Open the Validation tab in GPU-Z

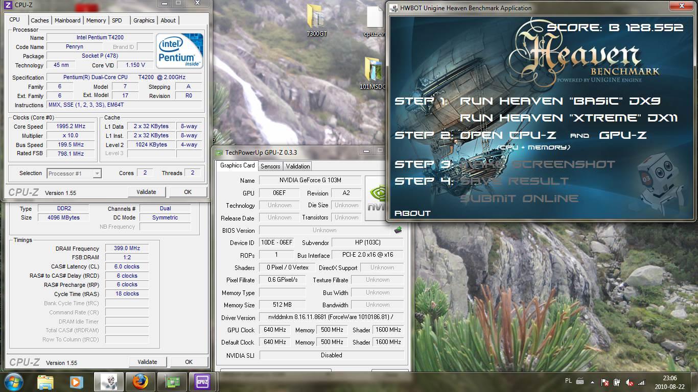298,166
